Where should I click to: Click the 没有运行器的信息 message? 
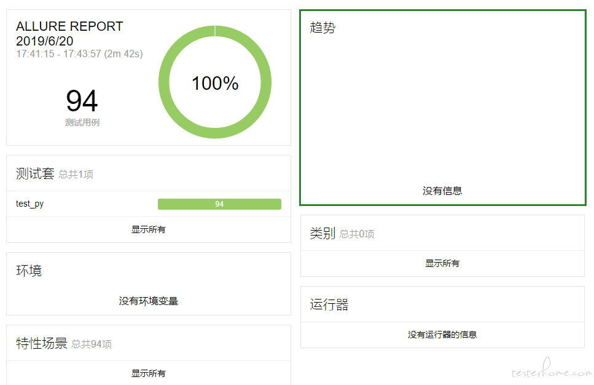(x=442, y=335)
